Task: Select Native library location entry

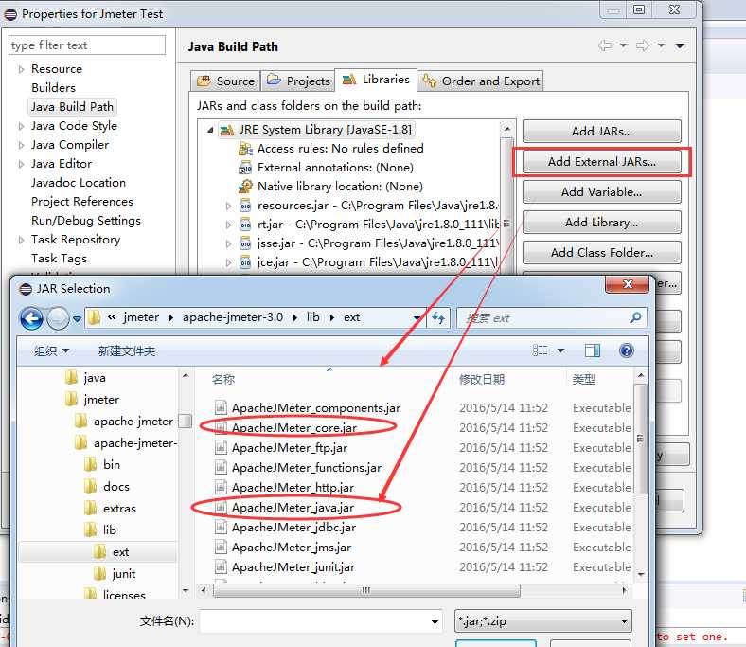Action: coord(340,187)
